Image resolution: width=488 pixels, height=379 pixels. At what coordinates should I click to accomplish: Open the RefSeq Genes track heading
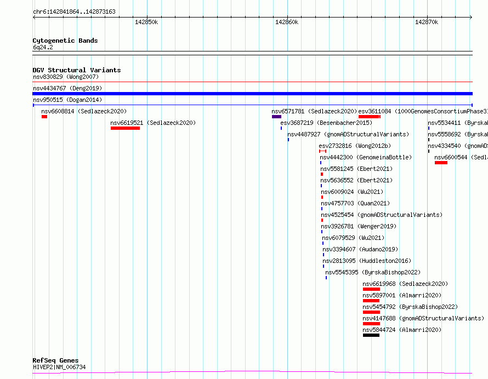(x=55, y=361)
